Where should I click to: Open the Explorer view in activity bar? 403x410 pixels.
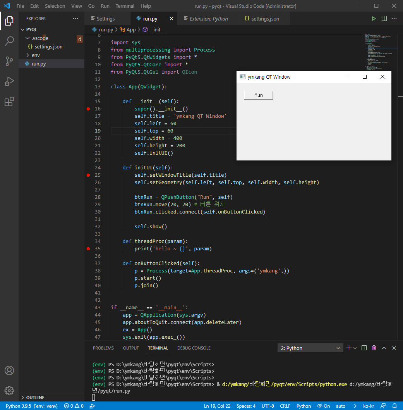pyautogui.click(x=9, y=21)
